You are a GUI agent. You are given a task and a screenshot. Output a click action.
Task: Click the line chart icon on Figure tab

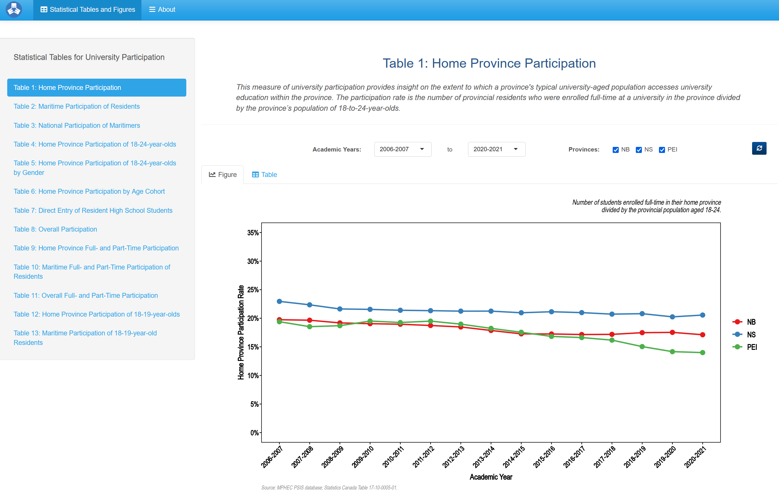(x=212, y=175)
